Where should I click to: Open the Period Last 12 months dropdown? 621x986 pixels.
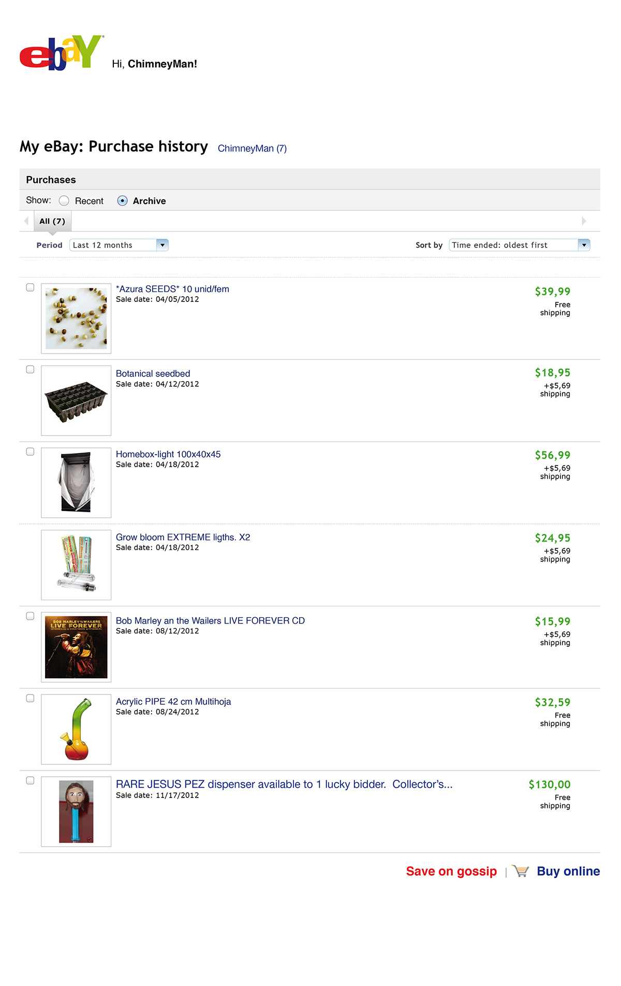(x=119, y=245)
